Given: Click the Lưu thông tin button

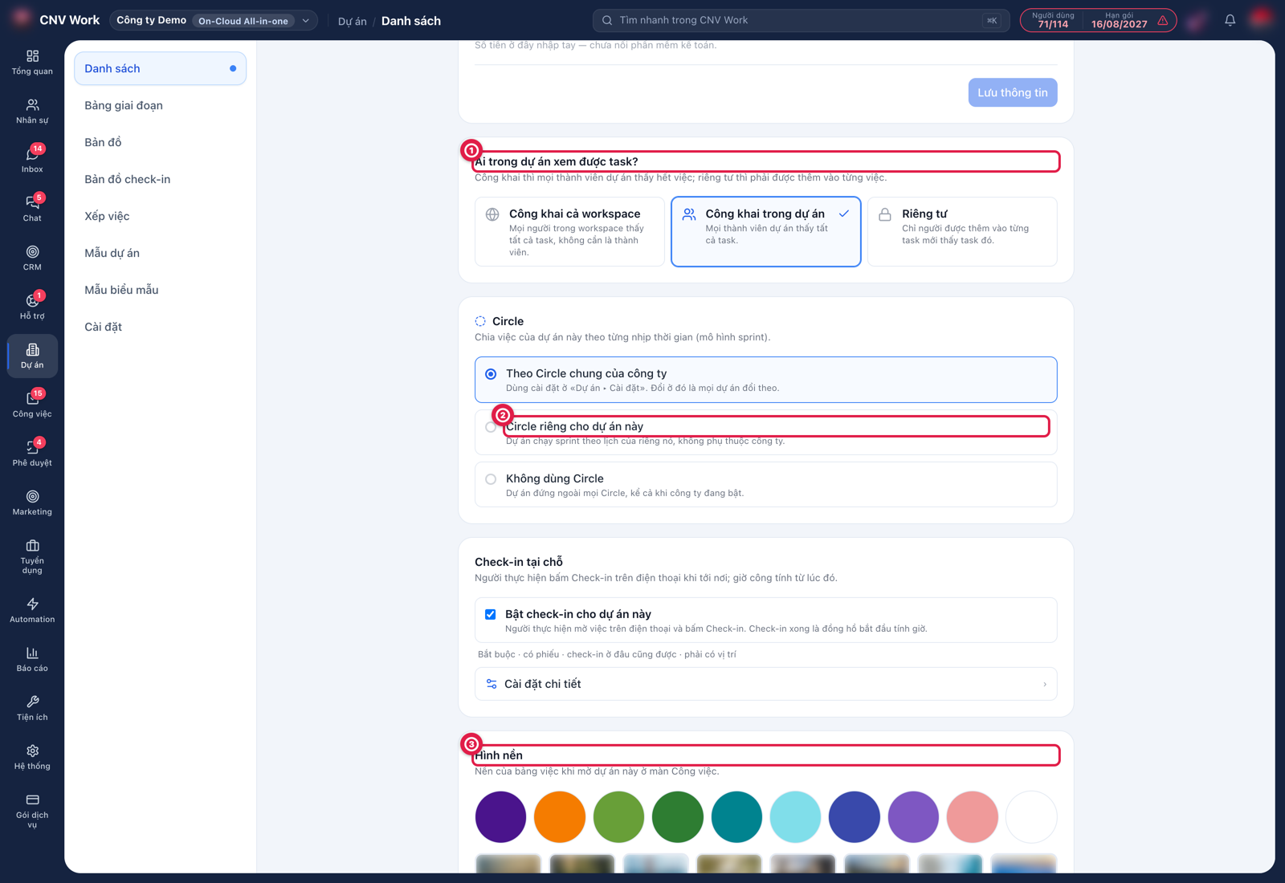Looking at the screenshot, I should pyautogui.click(x=1013, y=92).
